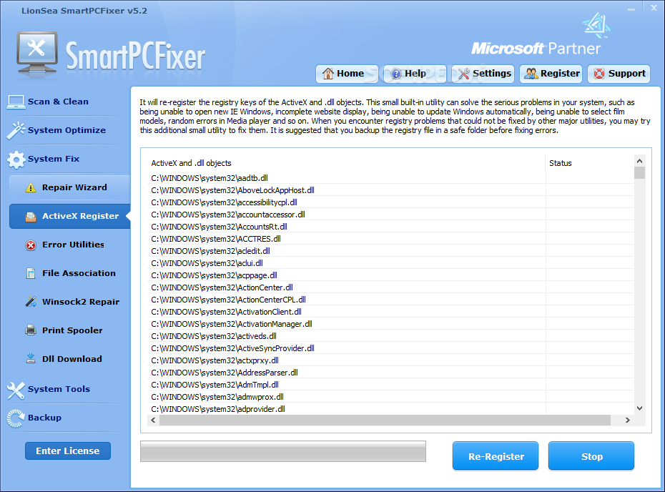Screen dimensions: 665x492
Task: Select the ActionCenterCPL.dll row
Action: [390, 300]
